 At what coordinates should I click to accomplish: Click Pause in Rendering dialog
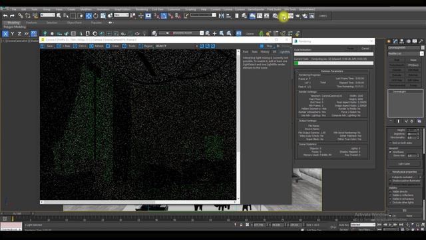pos(351,49)
